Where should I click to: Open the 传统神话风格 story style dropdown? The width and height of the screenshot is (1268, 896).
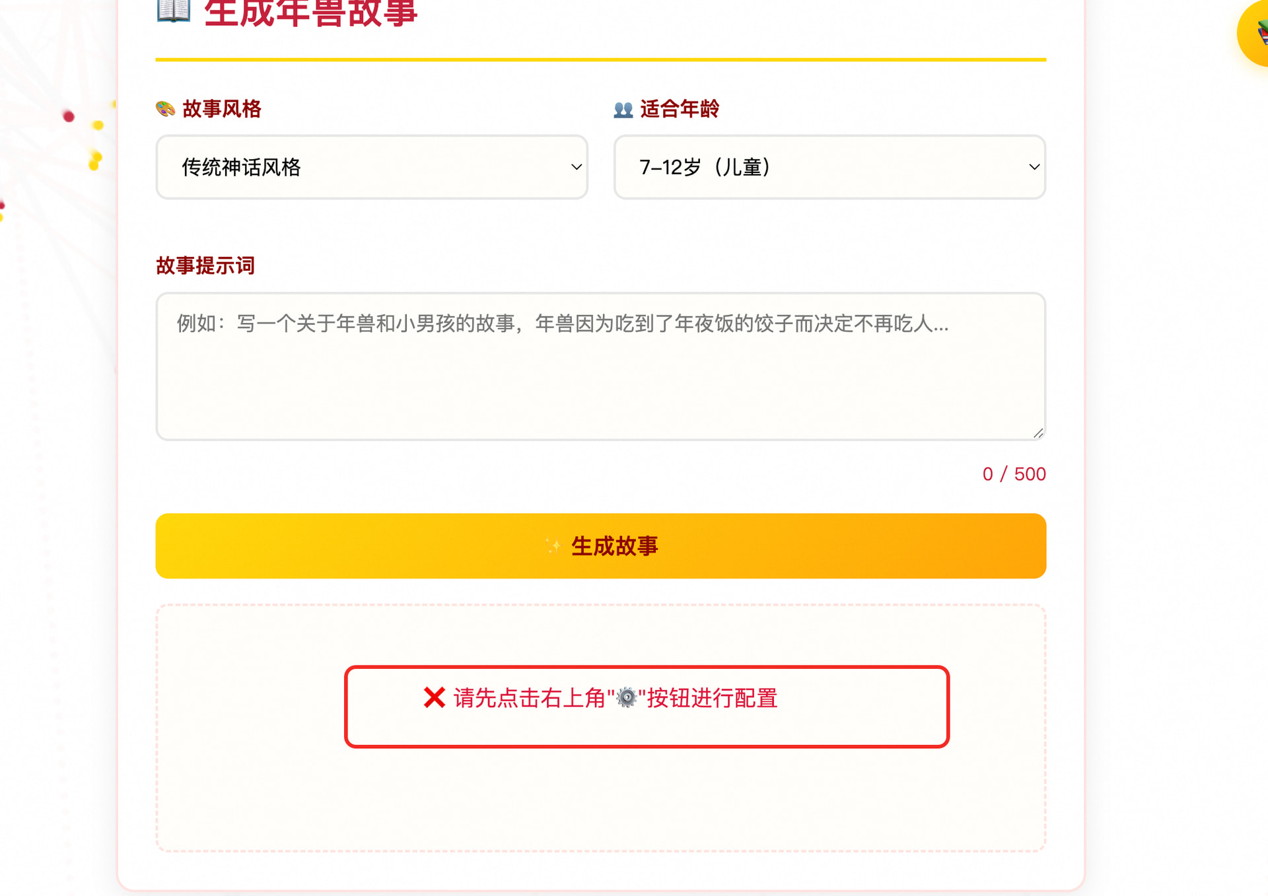(372, 167)
